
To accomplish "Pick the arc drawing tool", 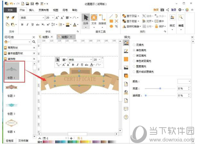I will [116, 16].
